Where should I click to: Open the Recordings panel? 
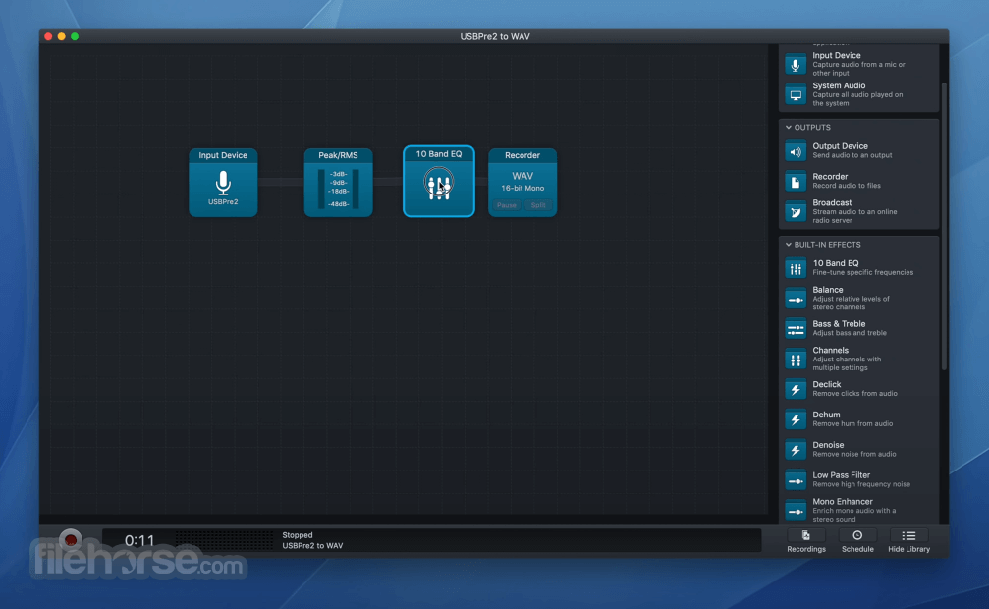point(806,541)
